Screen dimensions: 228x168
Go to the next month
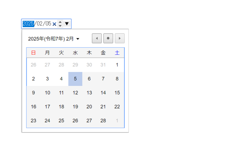click(120, 38)
